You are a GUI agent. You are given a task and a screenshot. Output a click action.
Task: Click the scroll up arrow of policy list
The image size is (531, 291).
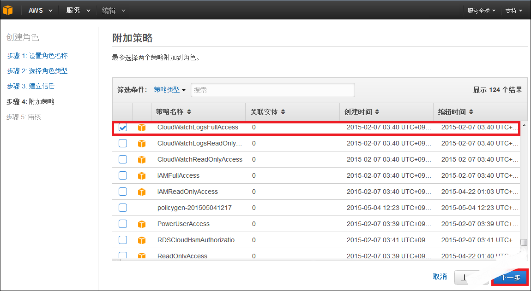(x=524, y=126)
